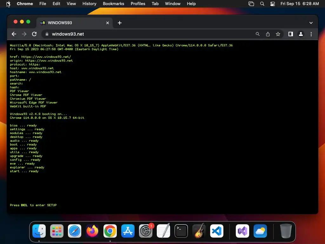This screenshot has width=325, height=244.
Task: Open the Chrome application menu
Action: pos(25,4)
